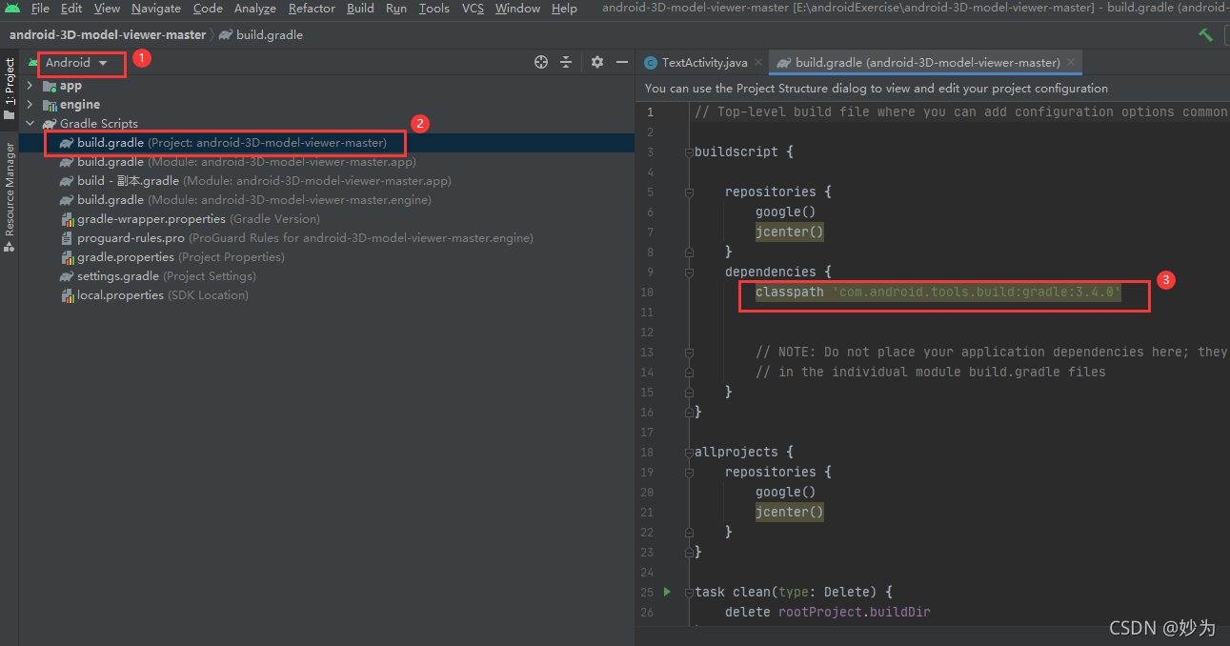Click 'delete rootProject.buildDir' code line
Image resolution: width=1230 pixels, height=646 pixels.
pyautogui.click(x=827, y=613)
